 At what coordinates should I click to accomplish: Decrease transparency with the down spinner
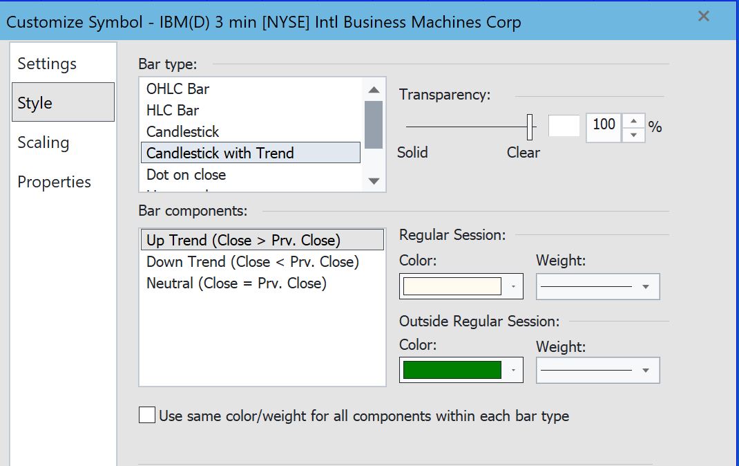click(x=633, y=135)
